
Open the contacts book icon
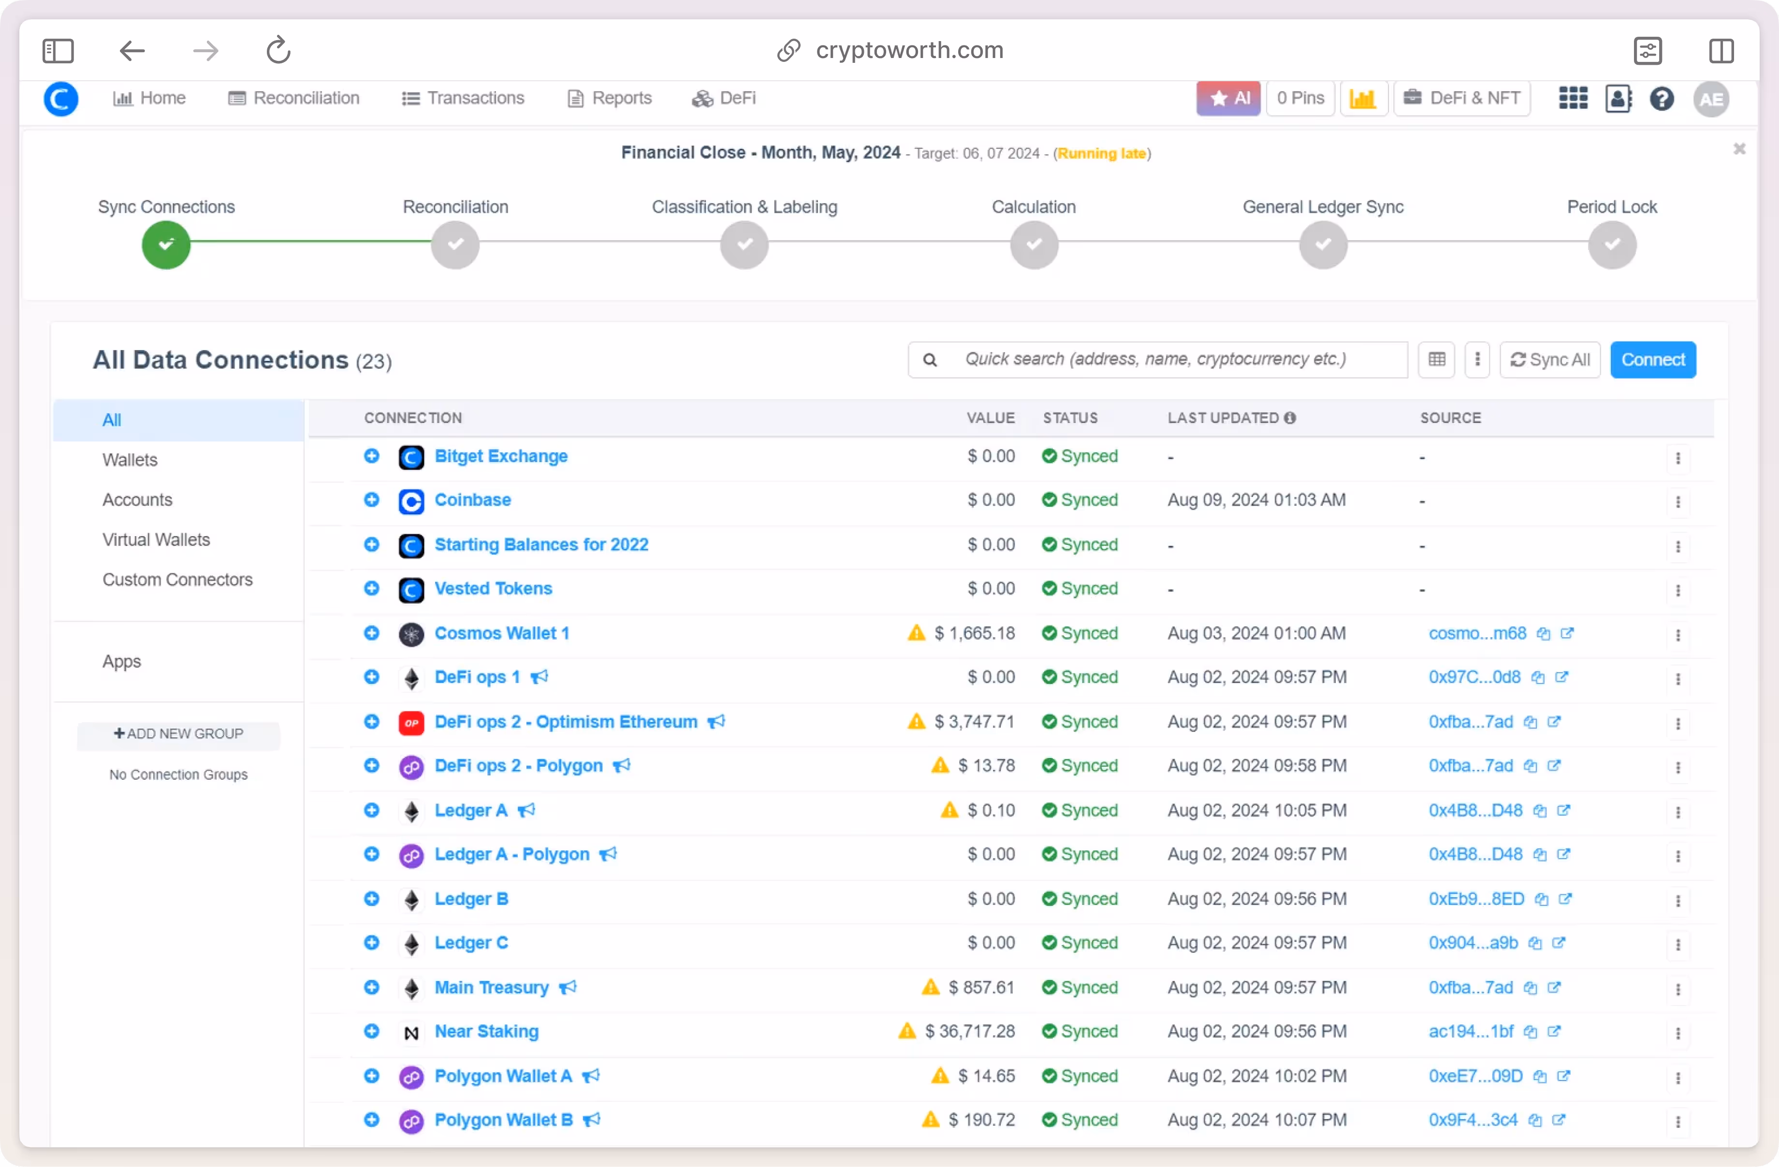click(1618, 99)
